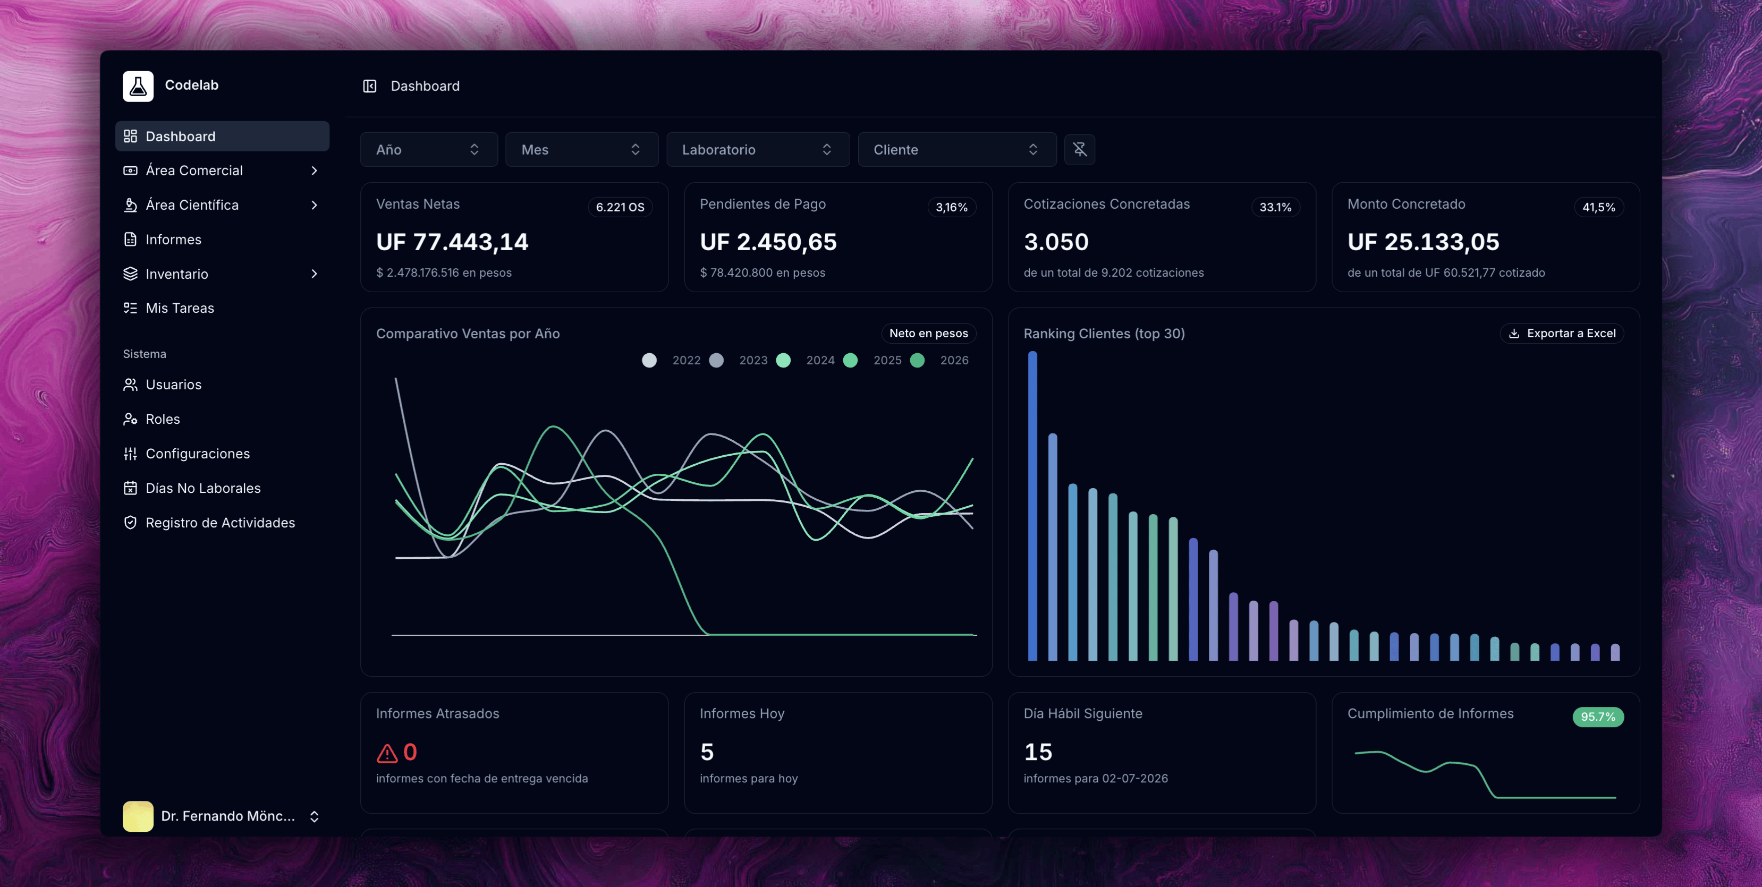1762x887 pixels.
Task: Click the yellow user avatar for Dr. Fernando
Action: pos(138,816)
